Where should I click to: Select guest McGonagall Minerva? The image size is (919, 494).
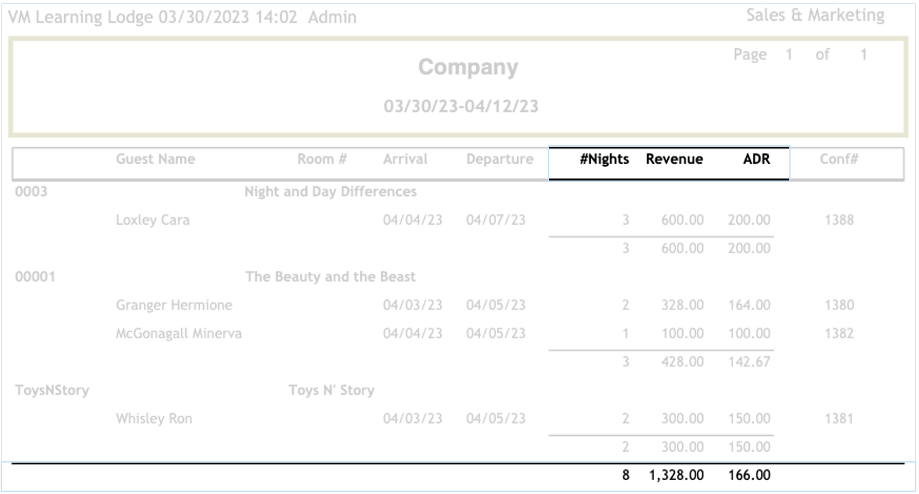(179, 334)
